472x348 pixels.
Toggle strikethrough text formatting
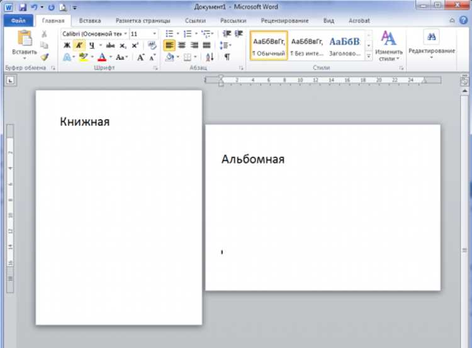111,45
